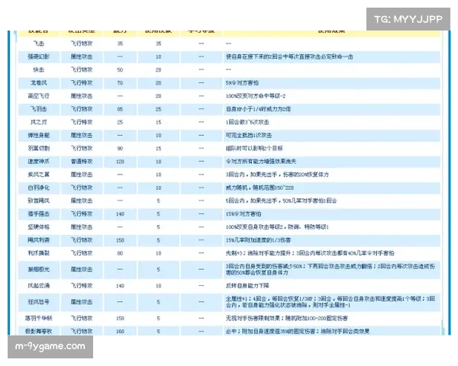
Task: Click the effect 15%几率附加速度的1/3伤害
Action: point(258,240)
